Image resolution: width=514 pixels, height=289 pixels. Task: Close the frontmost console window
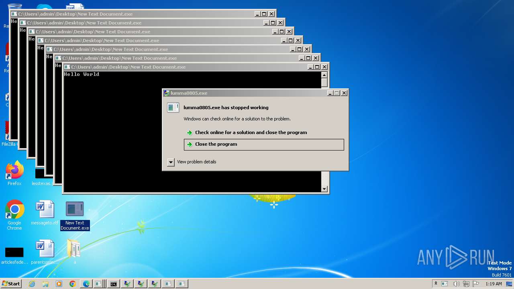click(x=324, y=67)
